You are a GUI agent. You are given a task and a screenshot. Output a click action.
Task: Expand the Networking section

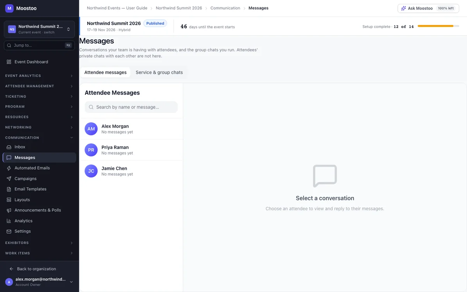coord(39,127)
